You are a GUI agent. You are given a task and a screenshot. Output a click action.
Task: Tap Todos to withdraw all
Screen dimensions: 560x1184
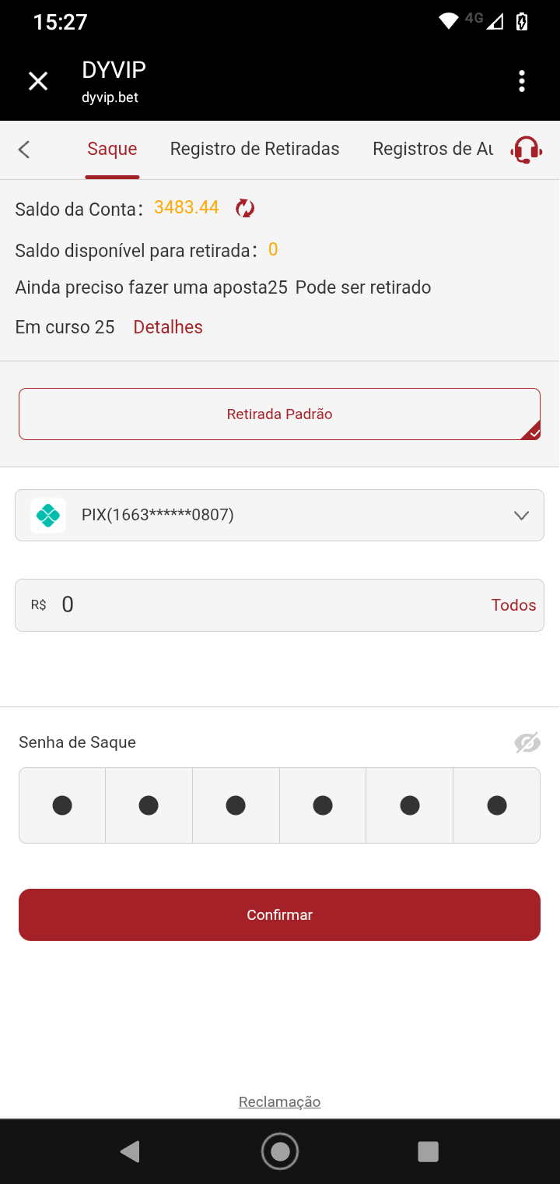(x=513, y=605)
